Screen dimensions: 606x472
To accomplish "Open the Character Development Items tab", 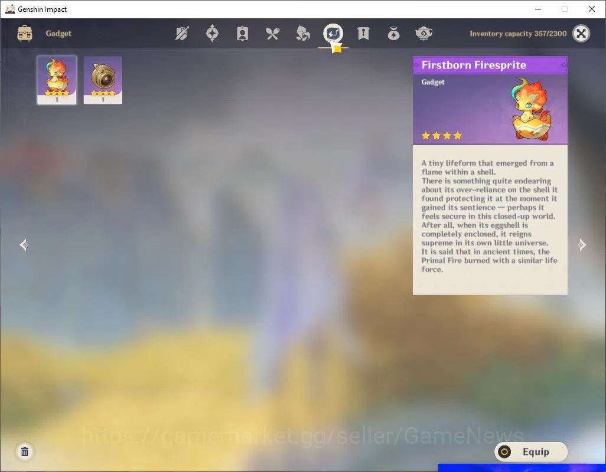I will tap(242, 34).
